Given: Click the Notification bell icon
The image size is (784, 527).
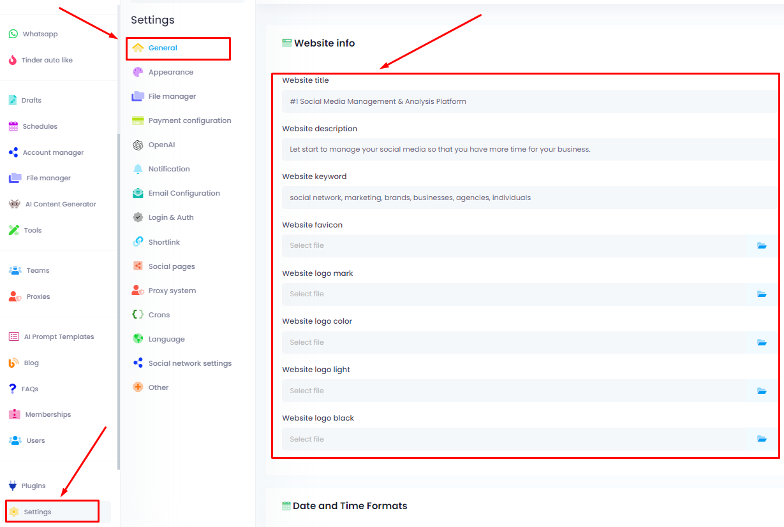Looking at the screenshot, I should click(x=138, y=169).
